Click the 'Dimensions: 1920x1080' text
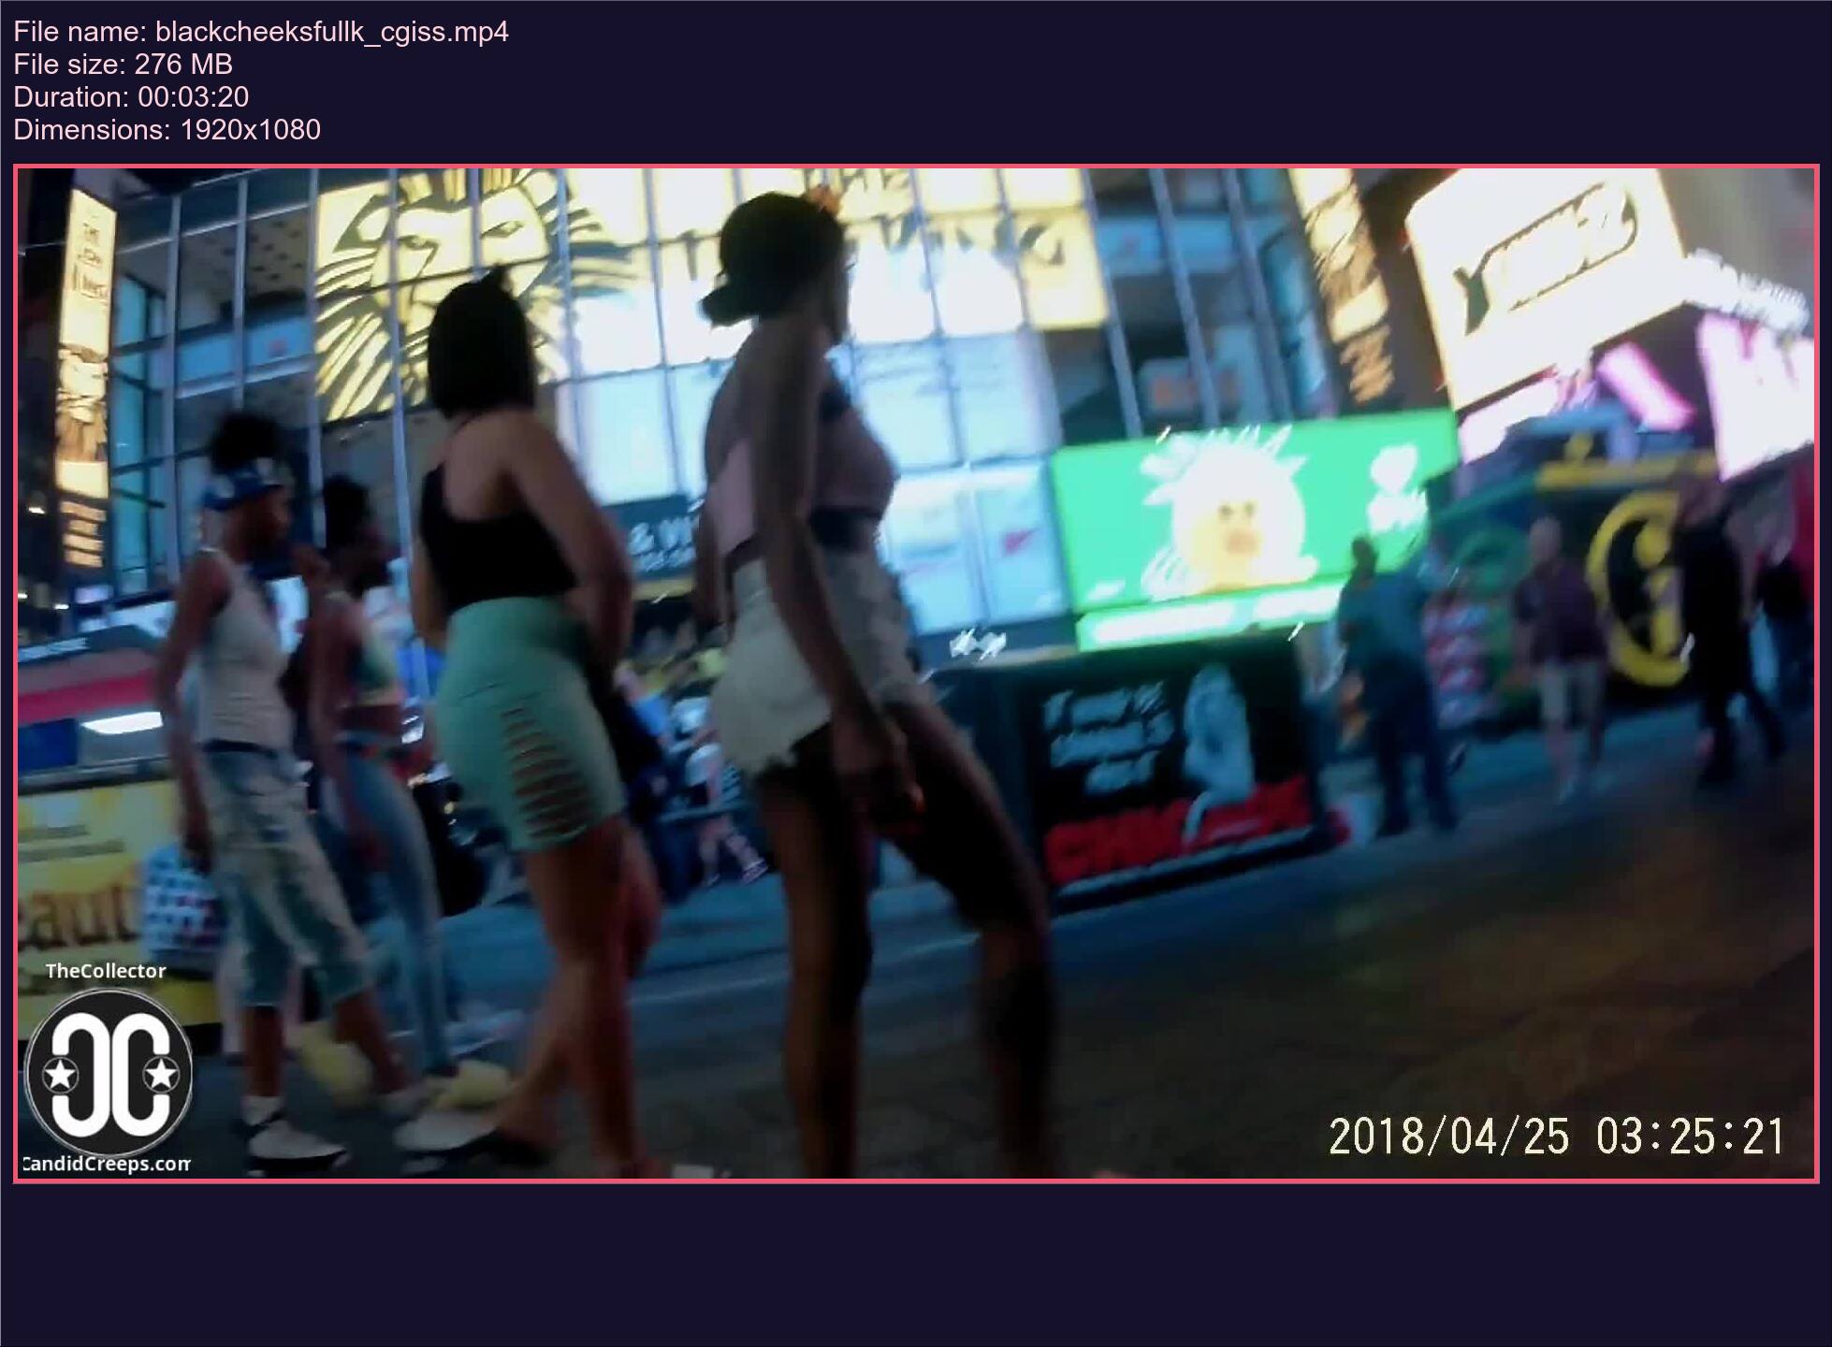This screenshot has height=1347, width=1832. point(167,130)
